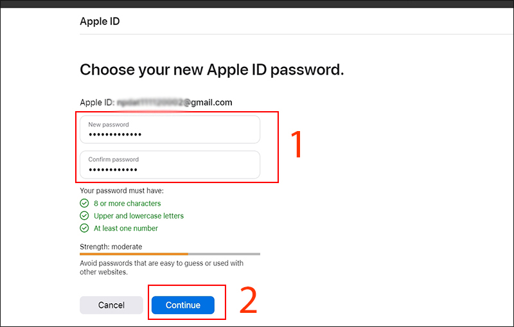The height and width of the screenshot is (327, 514).
Task: Click the '8 or more characters' checkmark icon
Action: point(84,204)
